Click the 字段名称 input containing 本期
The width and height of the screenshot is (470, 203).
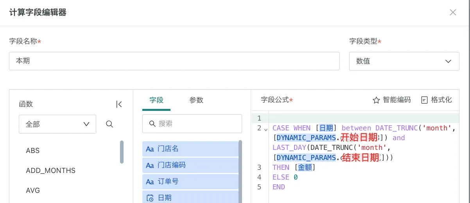click(174, 61)
